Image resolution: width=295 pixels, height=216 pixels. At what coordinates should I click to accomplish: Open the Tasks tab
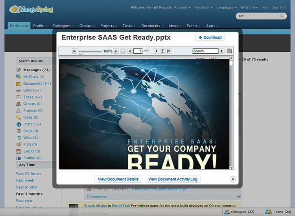coord(127,26)
